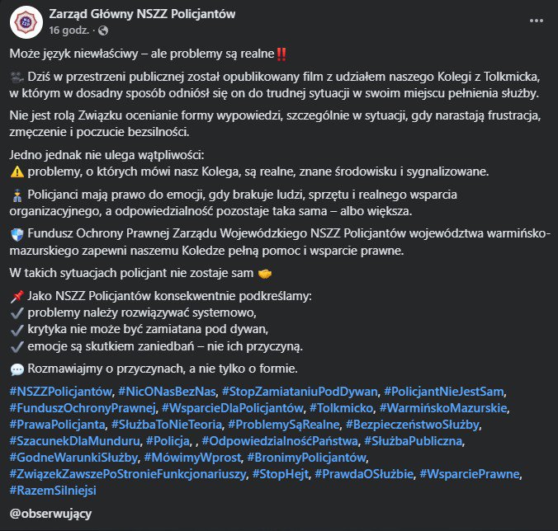The height and width of the screenshot is (531, 558).
Task: Click the public audience globe icon
Action: [103, 31]
